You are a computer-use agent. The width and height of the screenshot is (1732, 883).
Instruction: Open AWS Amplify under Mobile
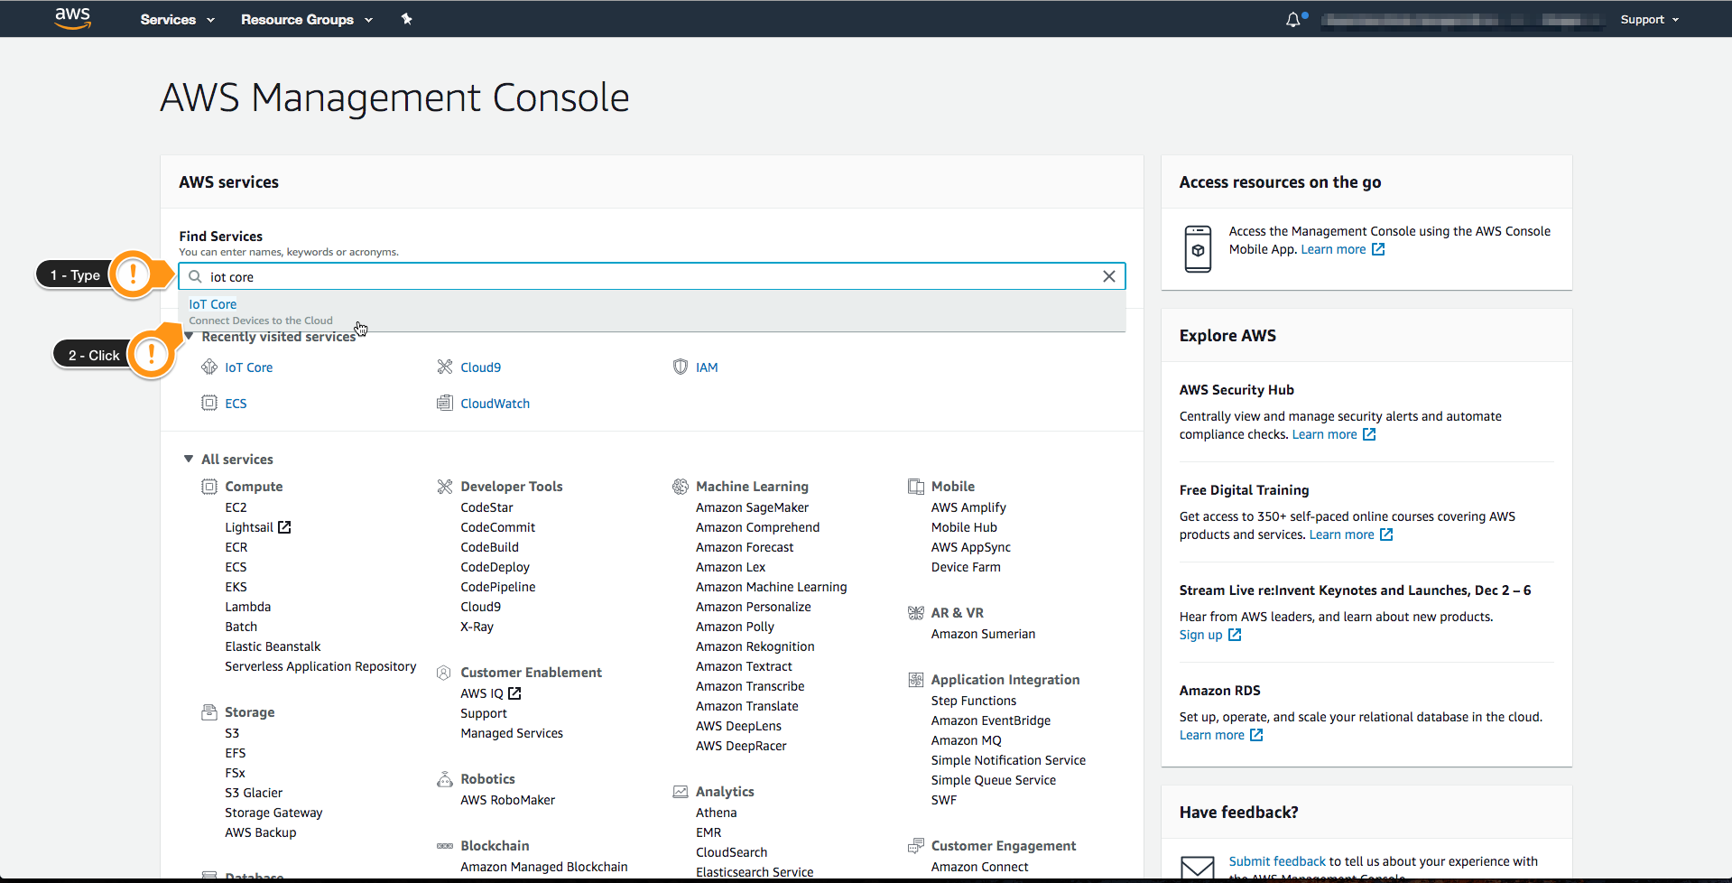point(968,507)
